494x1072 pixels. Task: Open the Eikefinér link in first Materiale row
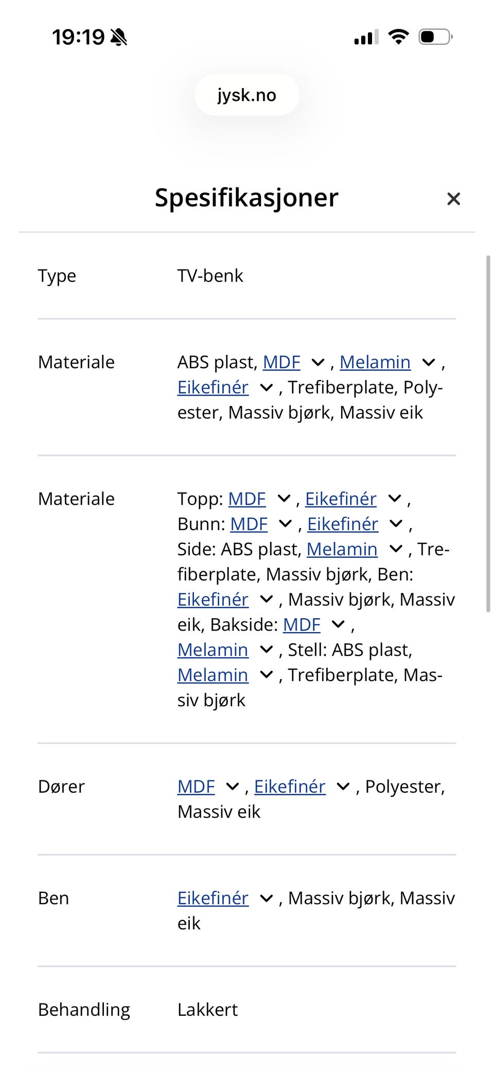pyautogui.click(x=213, y=387)
